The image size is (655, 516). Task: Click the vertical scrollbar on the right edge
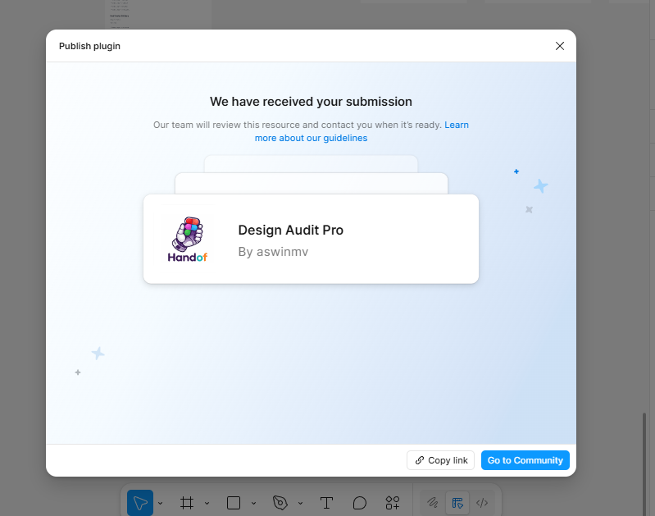(644, 464)
